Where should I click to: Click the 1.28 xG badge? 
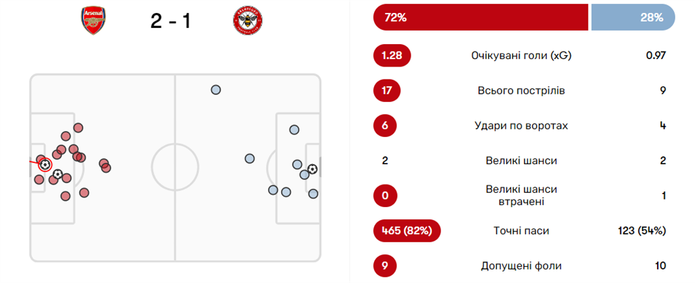[392, 56]
